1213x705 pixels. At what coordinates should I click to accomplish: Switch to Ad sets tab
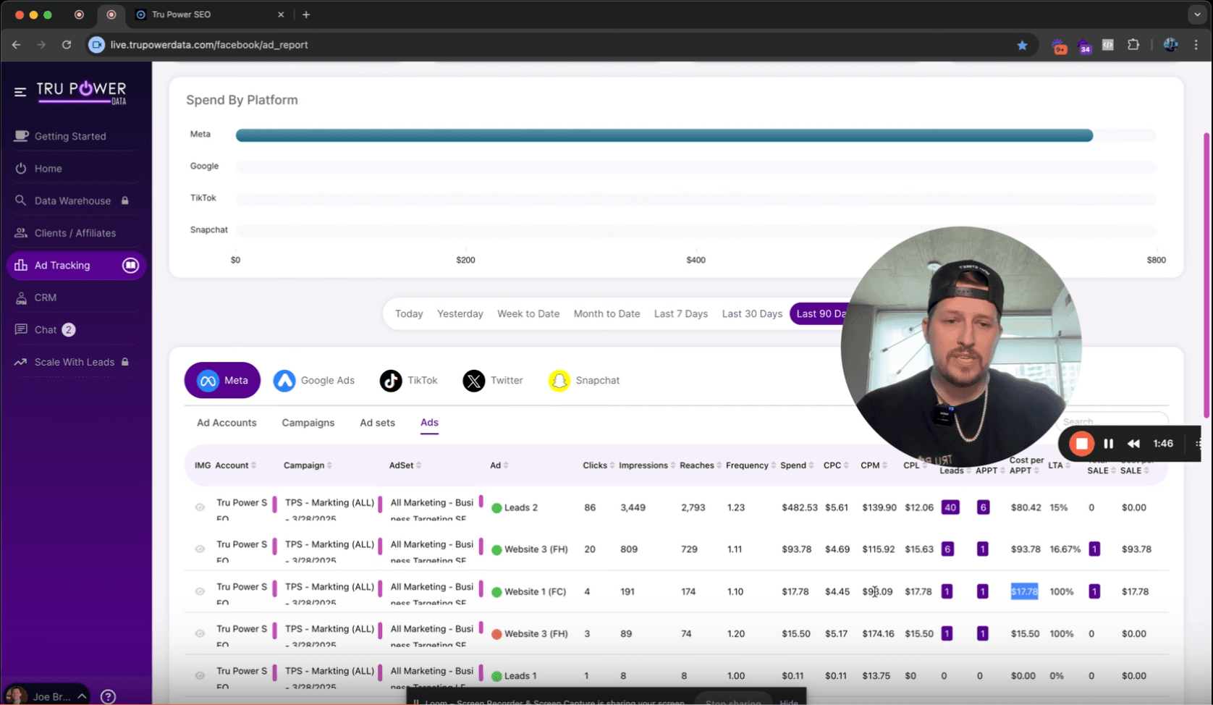click(x=378, y=423)
